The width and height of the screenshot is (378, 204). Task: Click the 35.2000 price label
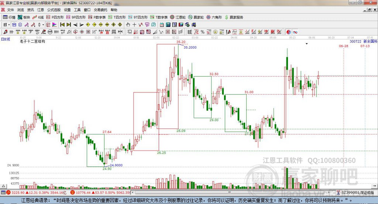tap(190, 48)
